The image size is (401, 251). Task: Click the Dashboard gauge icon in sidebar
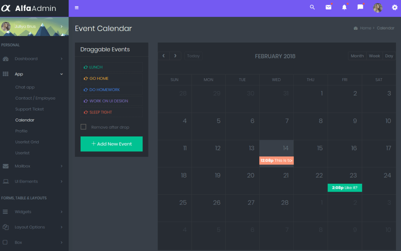(x=5, y=59)
